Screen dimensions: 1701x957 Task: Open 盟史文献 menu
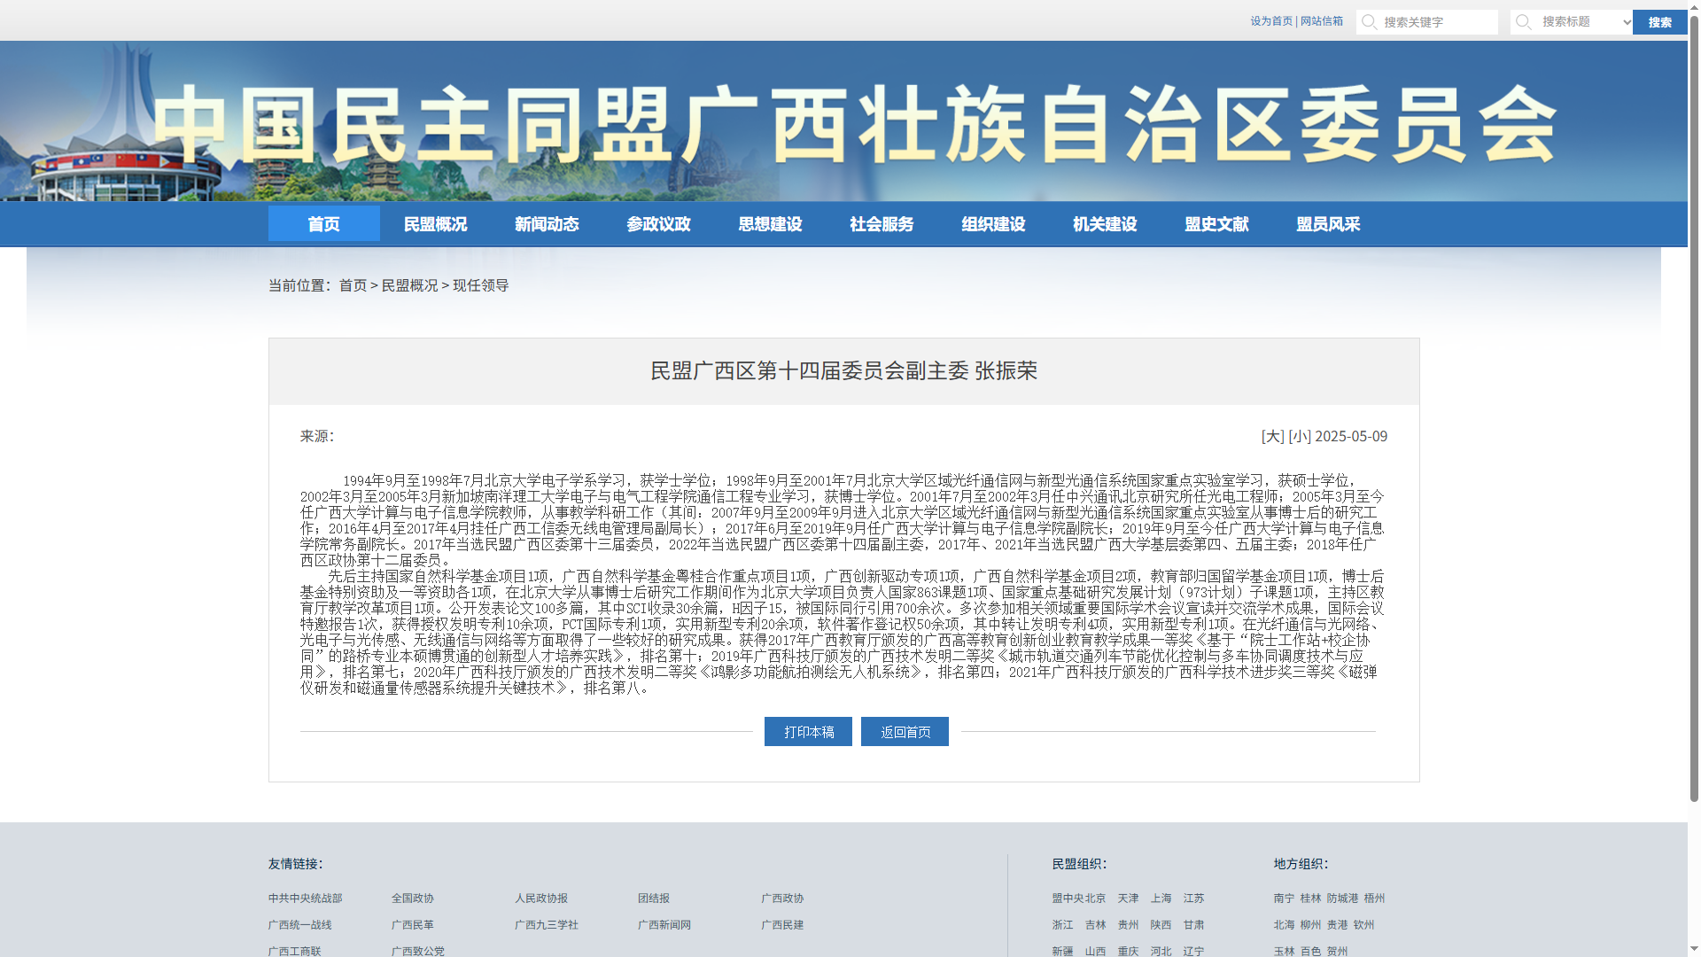[1217, 224]
